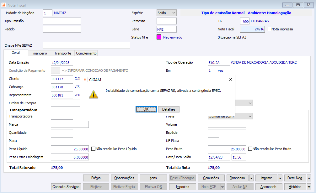316x193 pixels.
Task: Click the Peso Bruto field
Action: 227,149
